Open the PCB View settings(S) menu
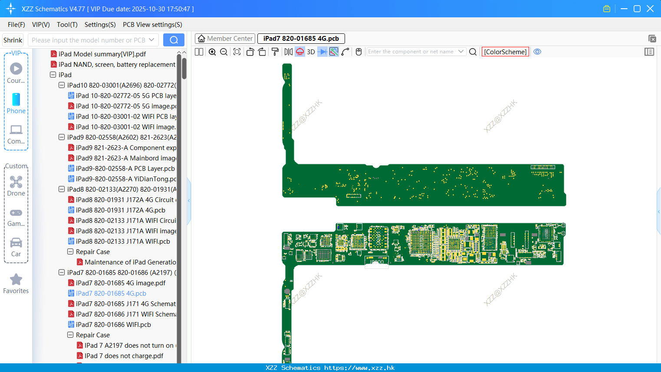 pos(152,25)
